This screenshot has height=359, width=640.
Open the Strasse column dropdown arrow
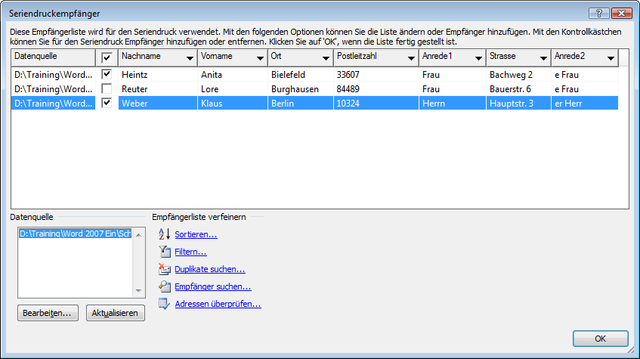tap(544, 58)
